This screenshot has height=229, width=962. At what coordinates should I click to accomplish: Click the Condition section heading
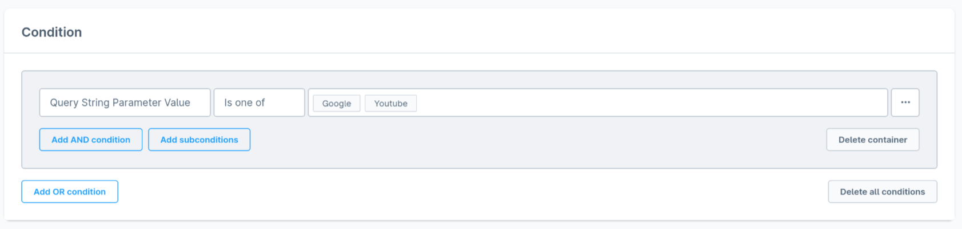(x=52, y=32)
